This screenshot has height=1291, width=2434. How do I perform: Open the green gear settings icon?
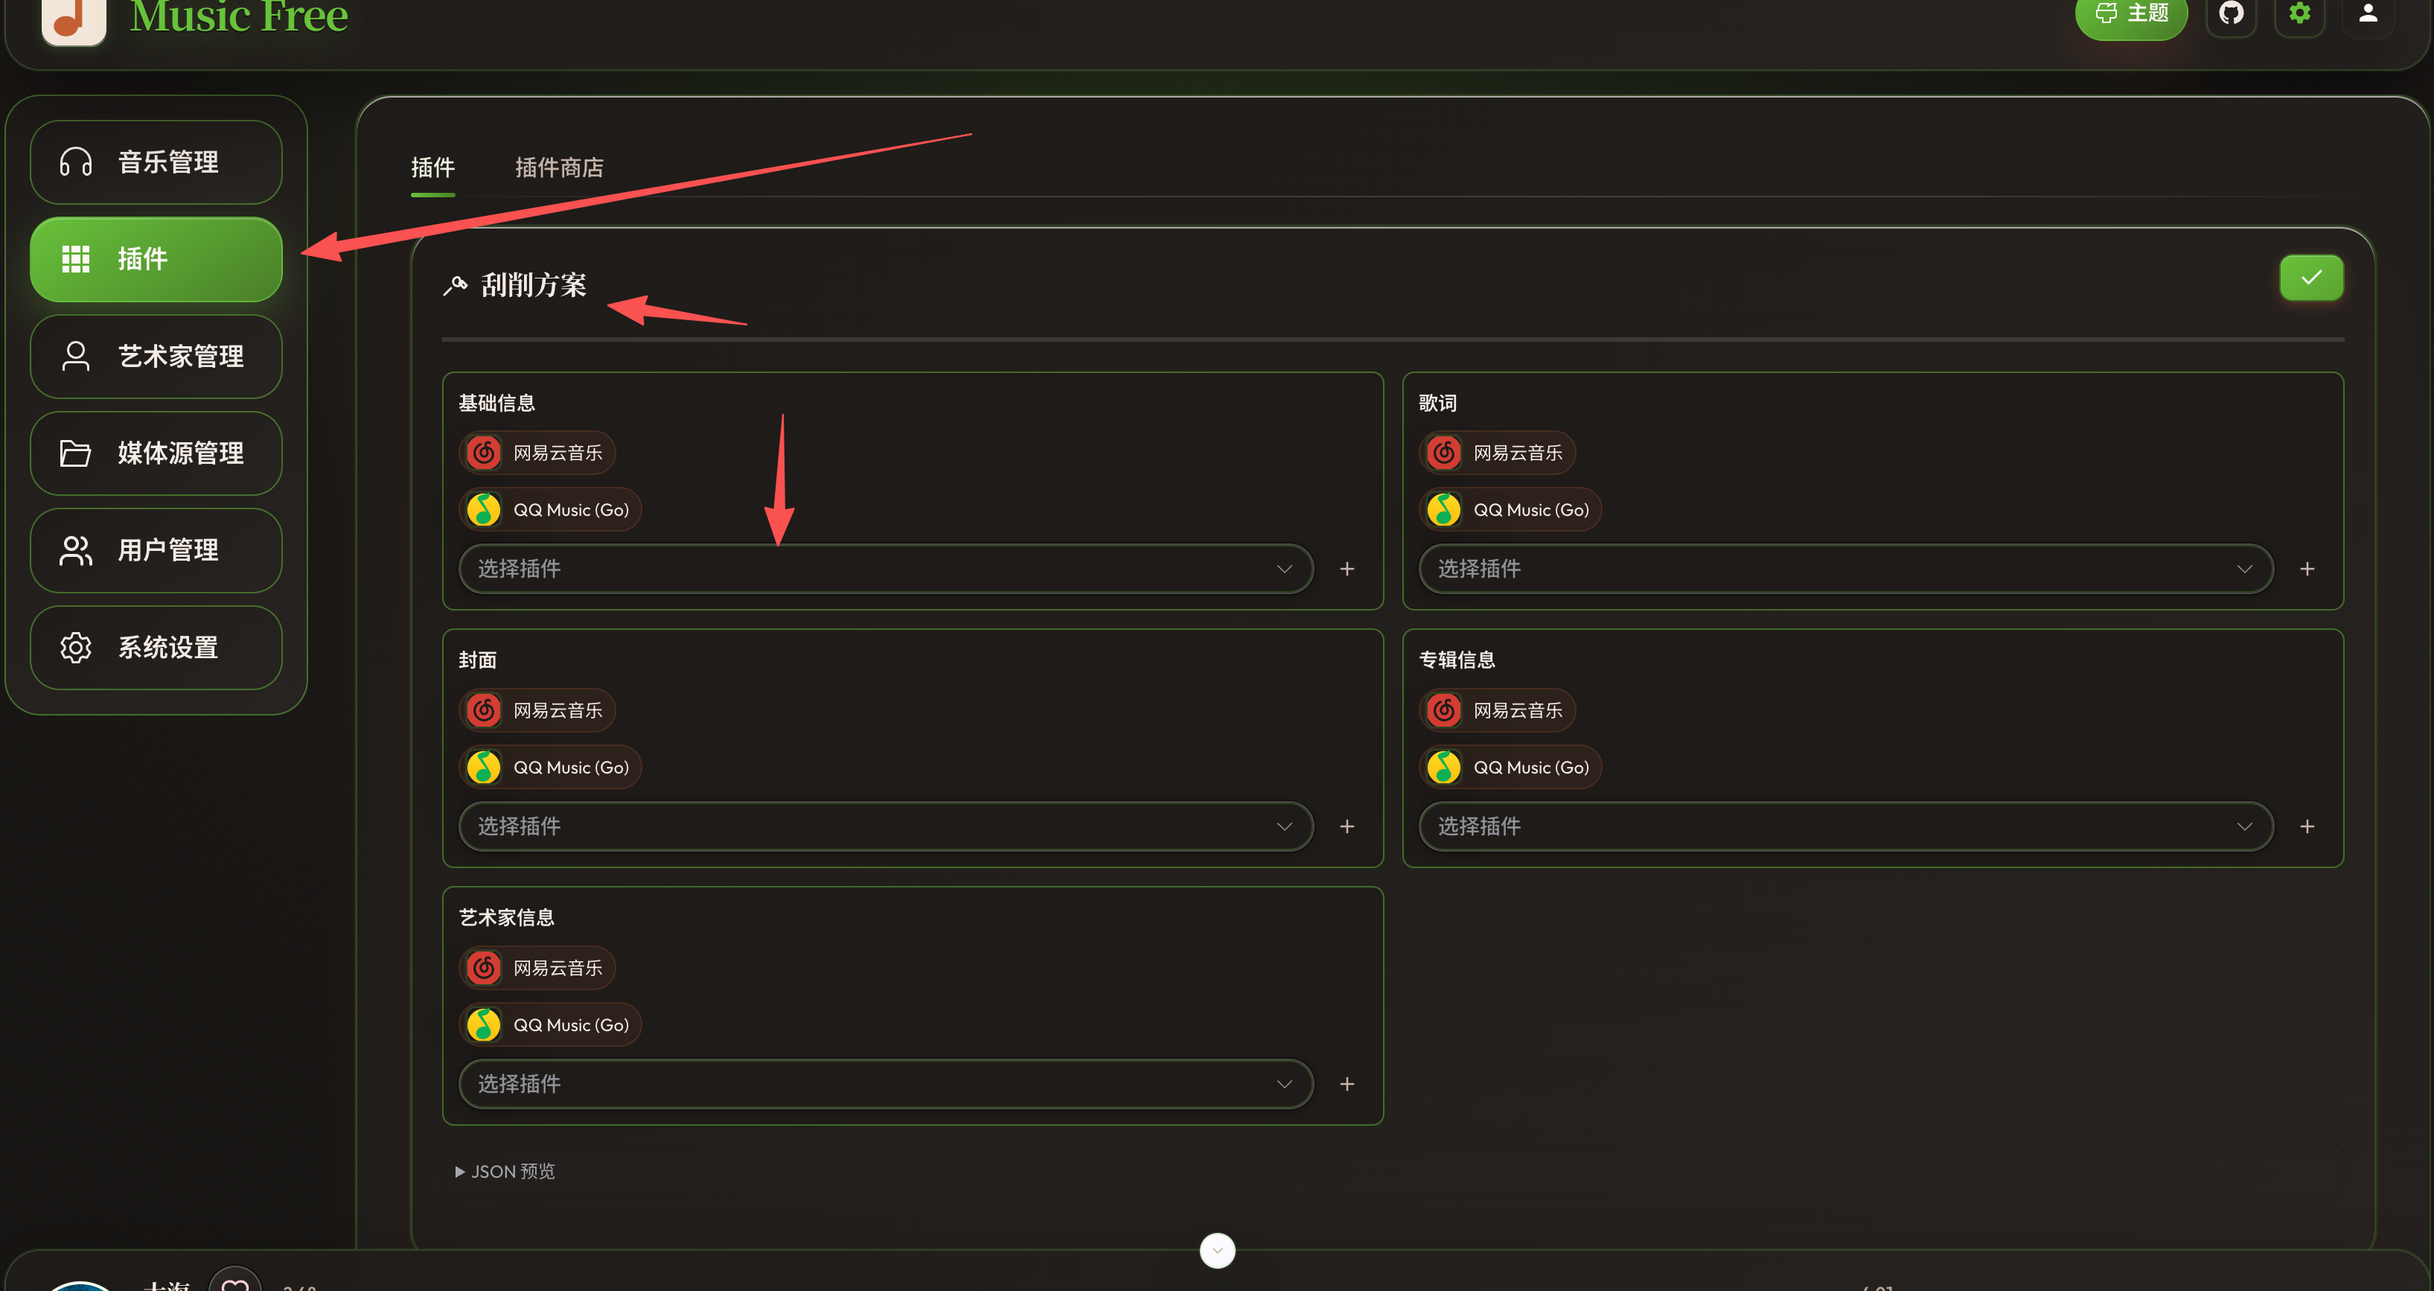2299,13
